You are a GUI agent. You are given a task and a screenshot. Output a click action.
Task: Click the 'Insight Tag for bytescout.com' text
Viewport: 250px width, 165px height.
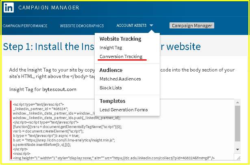tap(43, 89)
